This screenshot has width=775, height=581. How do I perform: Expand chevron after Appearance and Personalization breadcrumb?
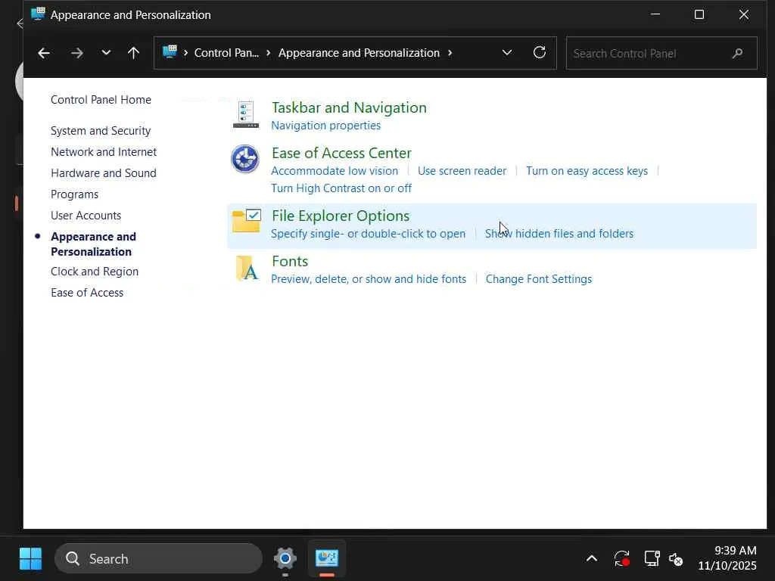coord(450,53)
